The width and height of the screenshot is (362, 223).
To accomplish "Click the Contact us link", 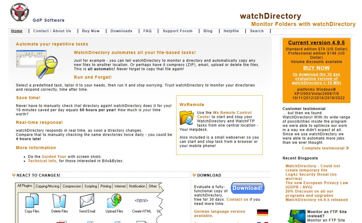I will pos(237,199).
